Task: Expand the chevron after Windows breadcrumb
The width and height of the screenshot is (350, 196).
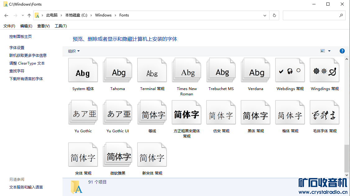Action: tap(115, 15)
